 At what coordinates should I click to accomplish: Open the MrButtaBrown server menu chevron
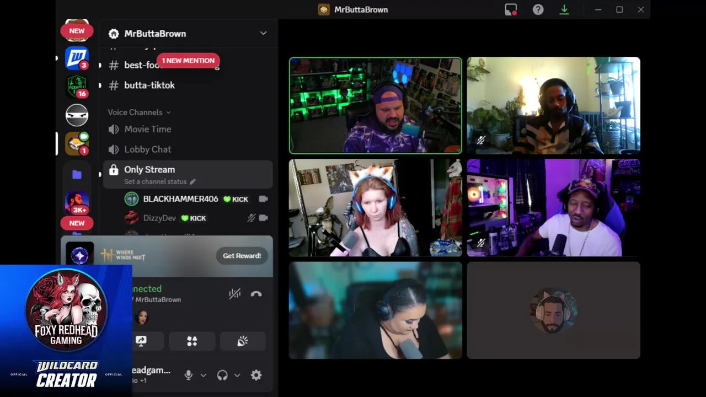coord(263,33)
